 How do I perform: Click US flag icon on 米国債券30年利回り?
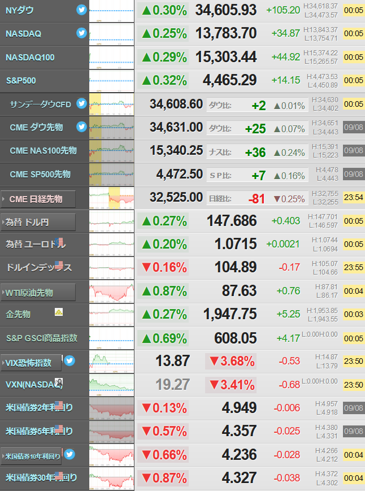click(59, 475)
